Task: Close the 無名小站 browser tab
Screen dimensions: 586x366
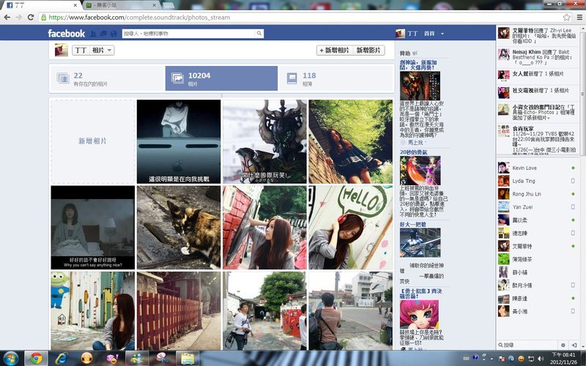Action: tap(155, 5)
